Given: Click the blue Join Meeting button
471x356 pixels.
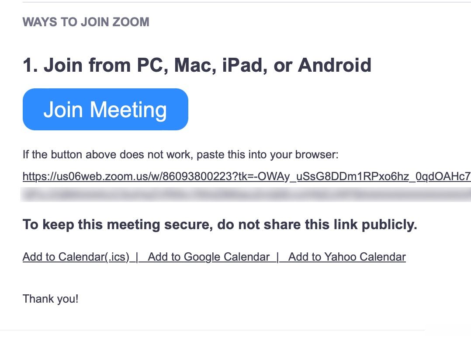Looking at the screenshot, I should pos(105,109).
